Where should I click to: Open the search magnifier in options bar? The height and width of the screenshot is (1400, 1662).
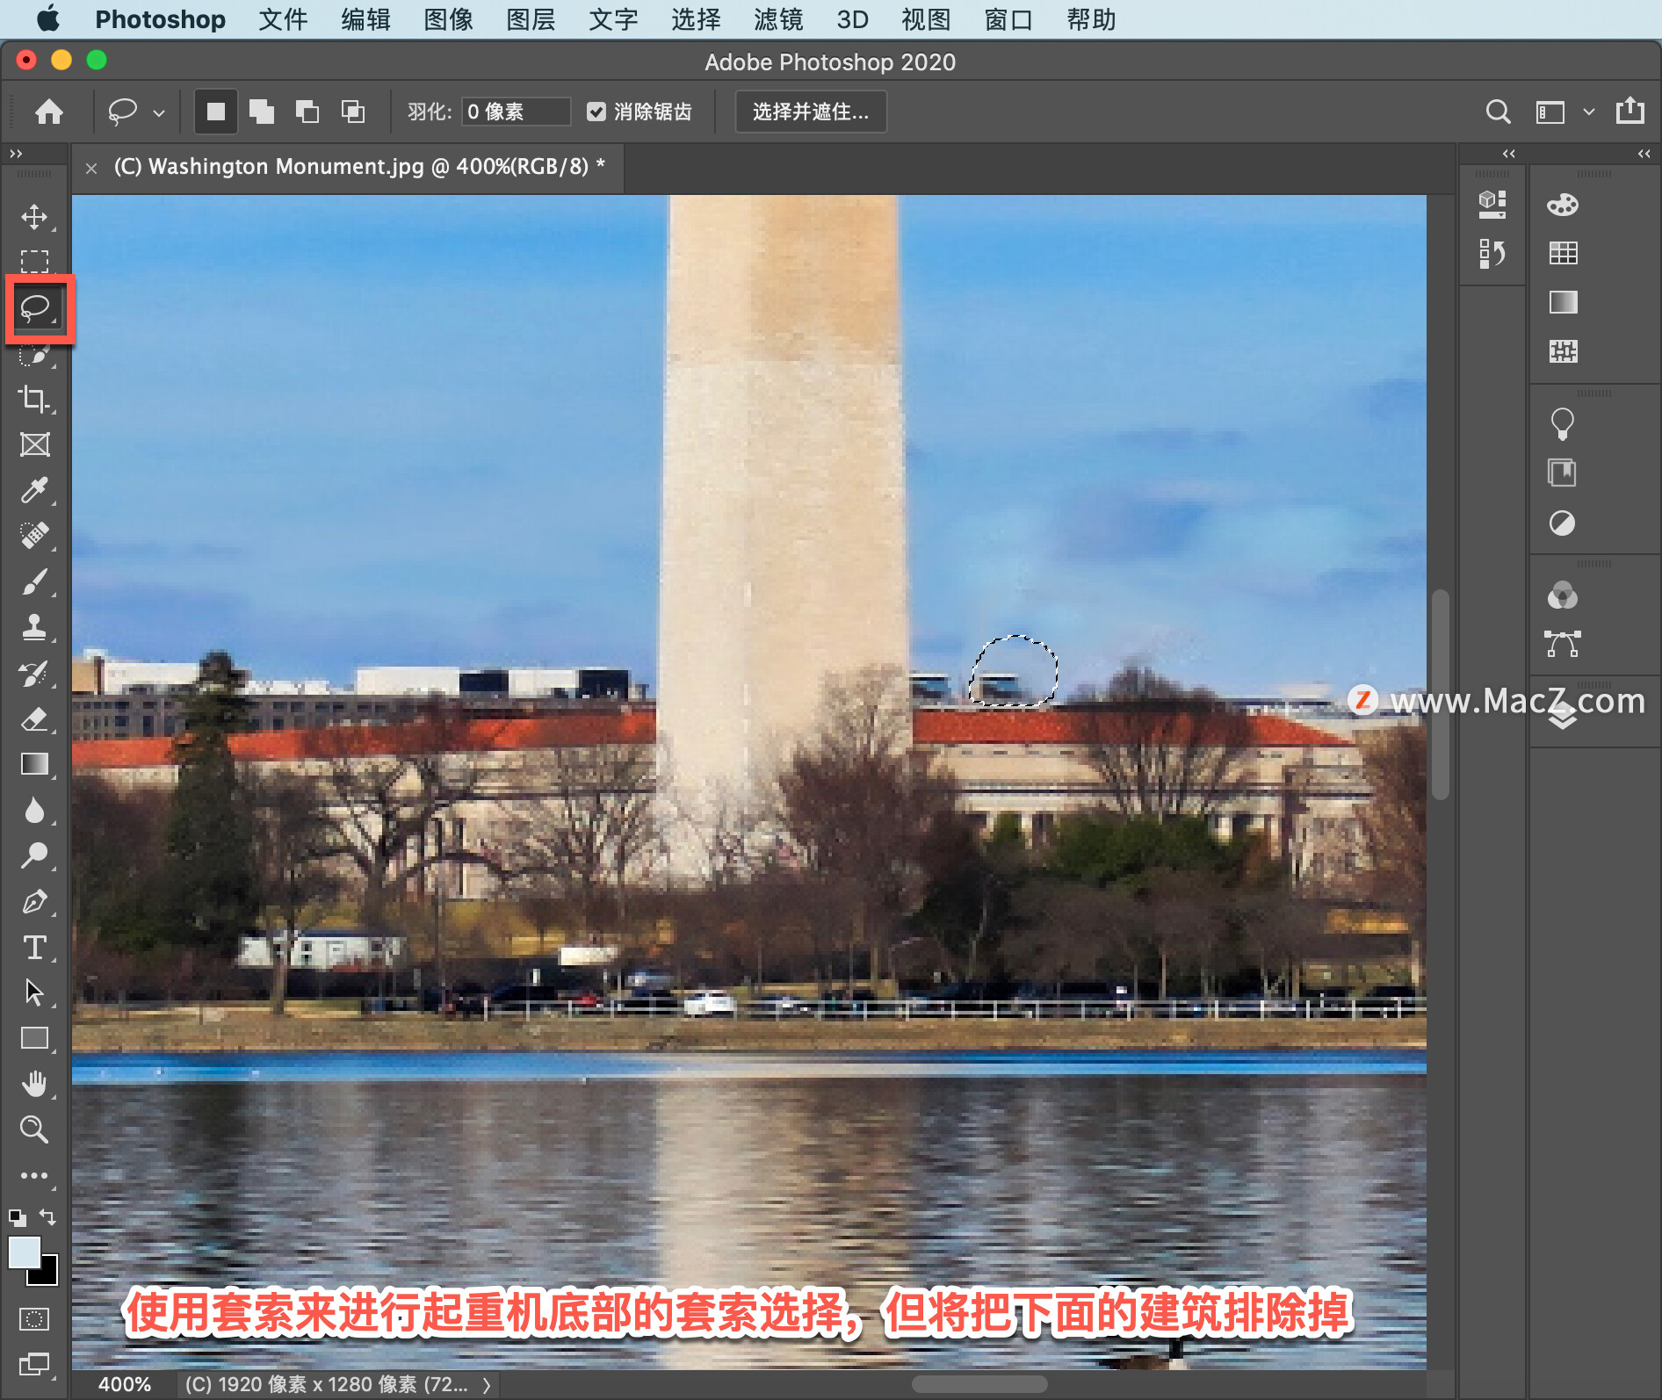1498,112
